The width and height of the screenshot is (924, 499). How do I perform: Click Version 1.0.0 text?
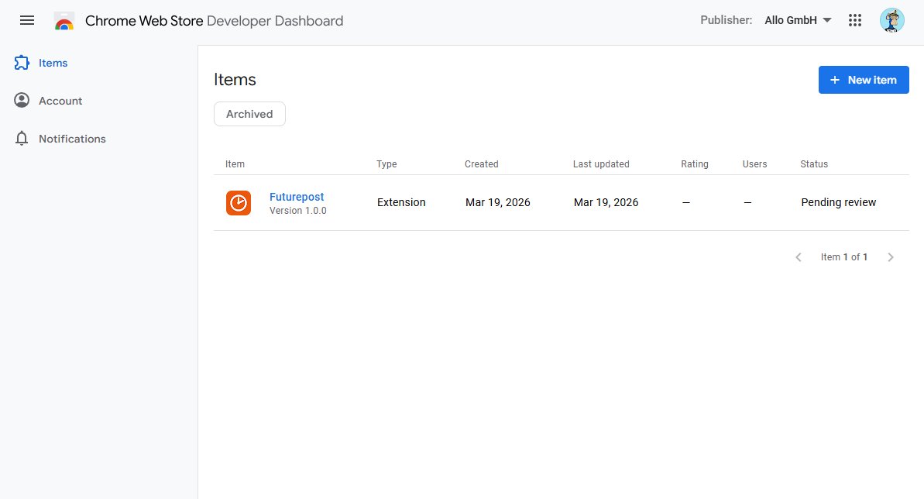298,211
